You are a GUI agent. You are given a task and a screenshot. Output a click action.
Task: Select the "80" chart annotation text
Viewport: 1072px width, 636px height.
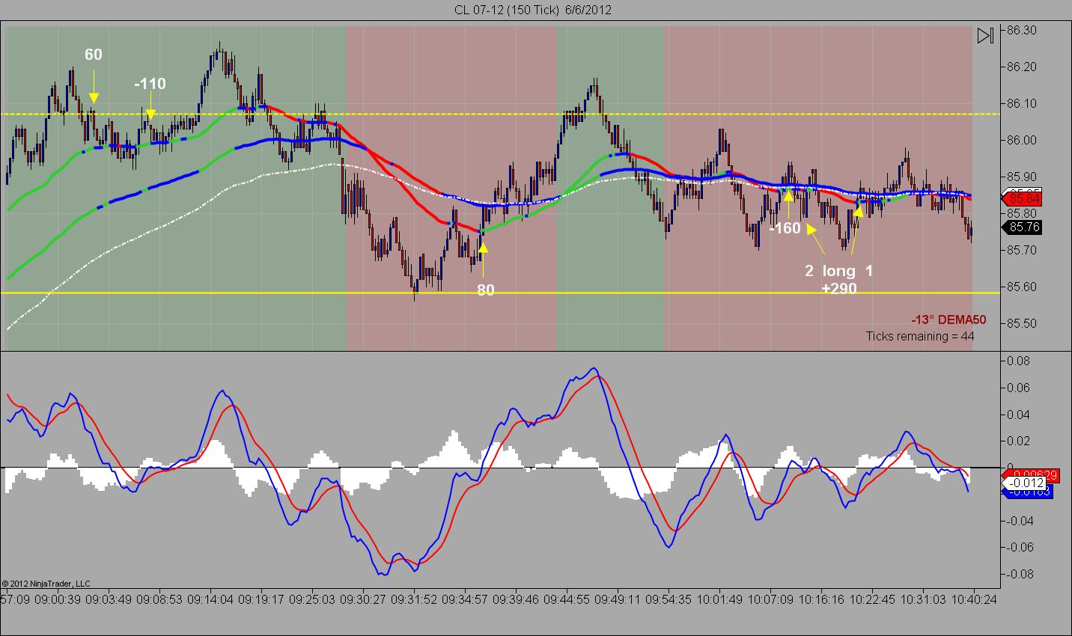486,290
